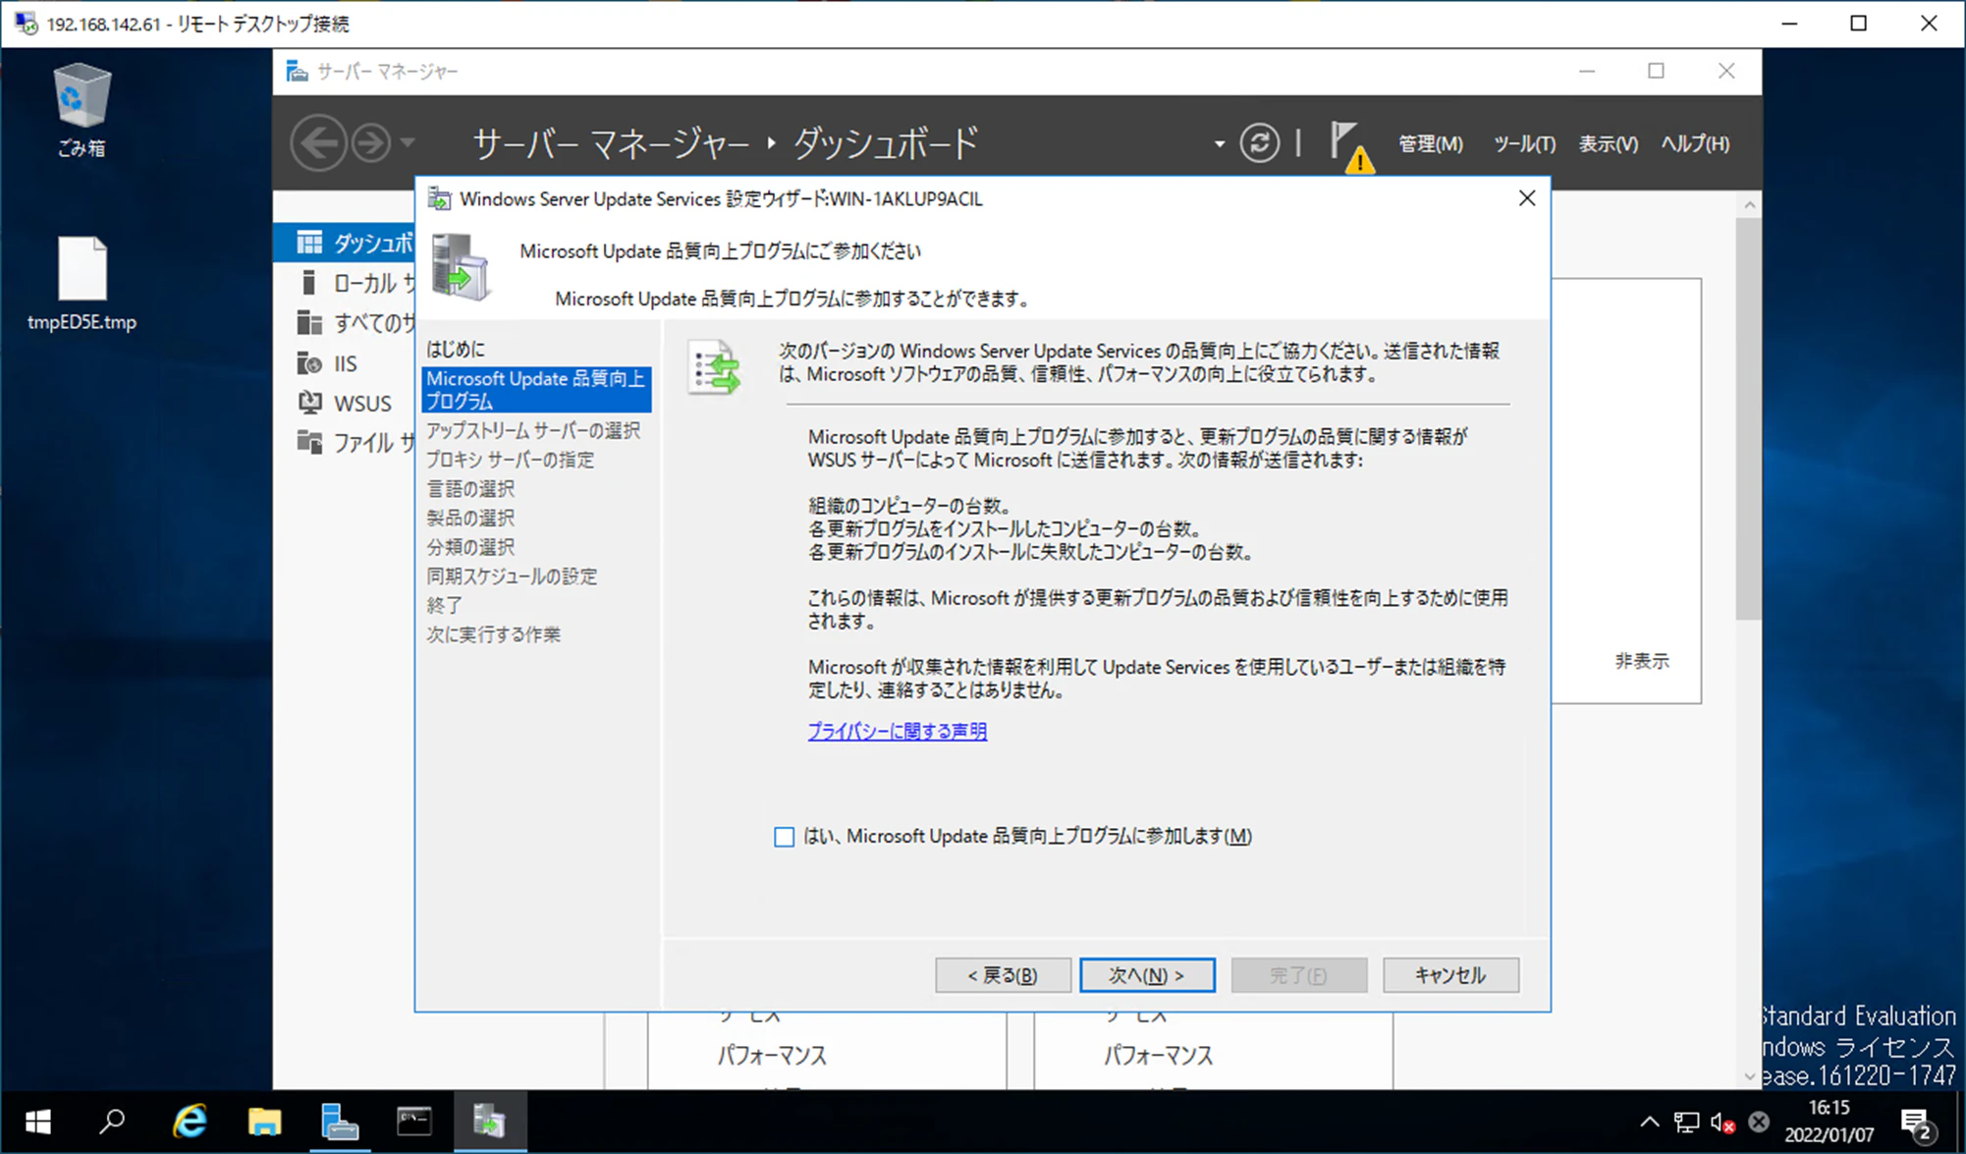Open taskbar search magnifier

click(112, 1122)
